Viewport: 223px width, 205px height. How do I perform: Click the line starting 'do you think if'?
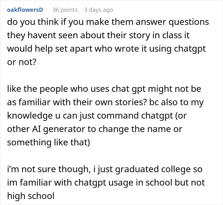[x=108, y=22]
